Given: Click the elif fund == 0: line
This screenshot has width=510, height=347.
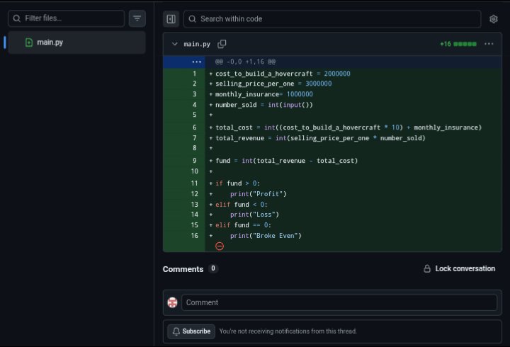Looking at the screenshot, I should (x=243, y=225).
